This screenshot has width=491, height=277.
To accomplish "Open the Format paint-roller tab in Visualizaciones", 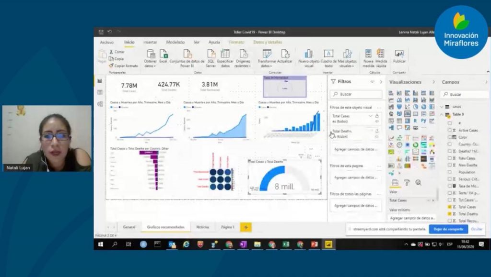I will pos(407,183).
